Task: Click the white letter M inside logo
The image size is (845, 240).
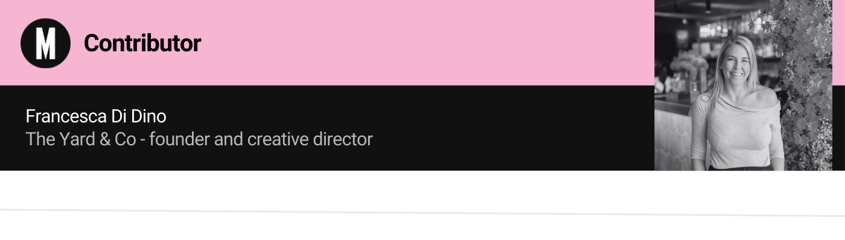Action: 45,43
